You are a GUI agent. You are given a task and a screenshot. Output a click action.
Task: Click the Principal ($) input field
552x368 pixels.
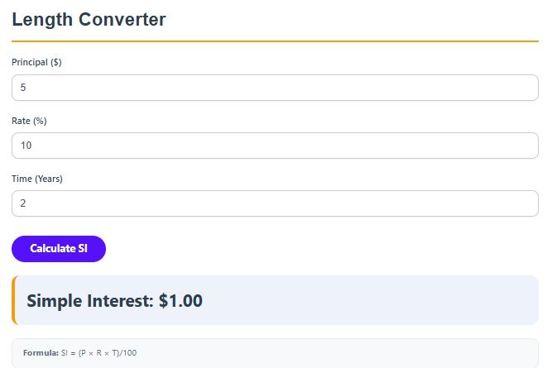point(275,88)
